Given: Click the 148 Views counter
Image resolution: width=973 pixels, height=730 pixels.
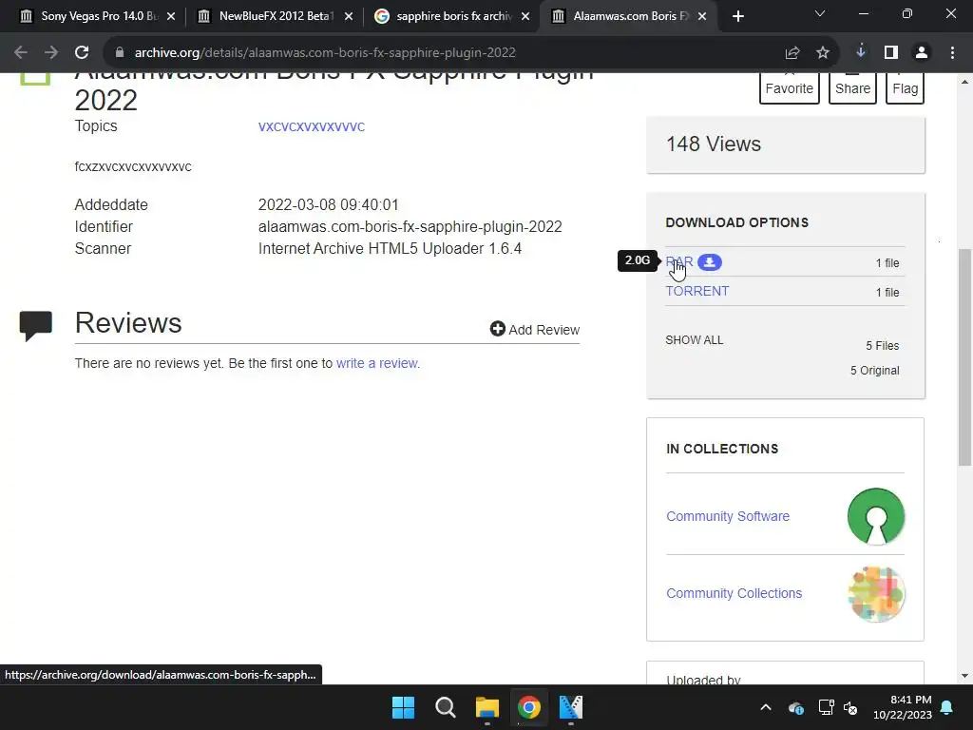Looking at the screenshot, I should pyautogui.click(x=713, y=144).
